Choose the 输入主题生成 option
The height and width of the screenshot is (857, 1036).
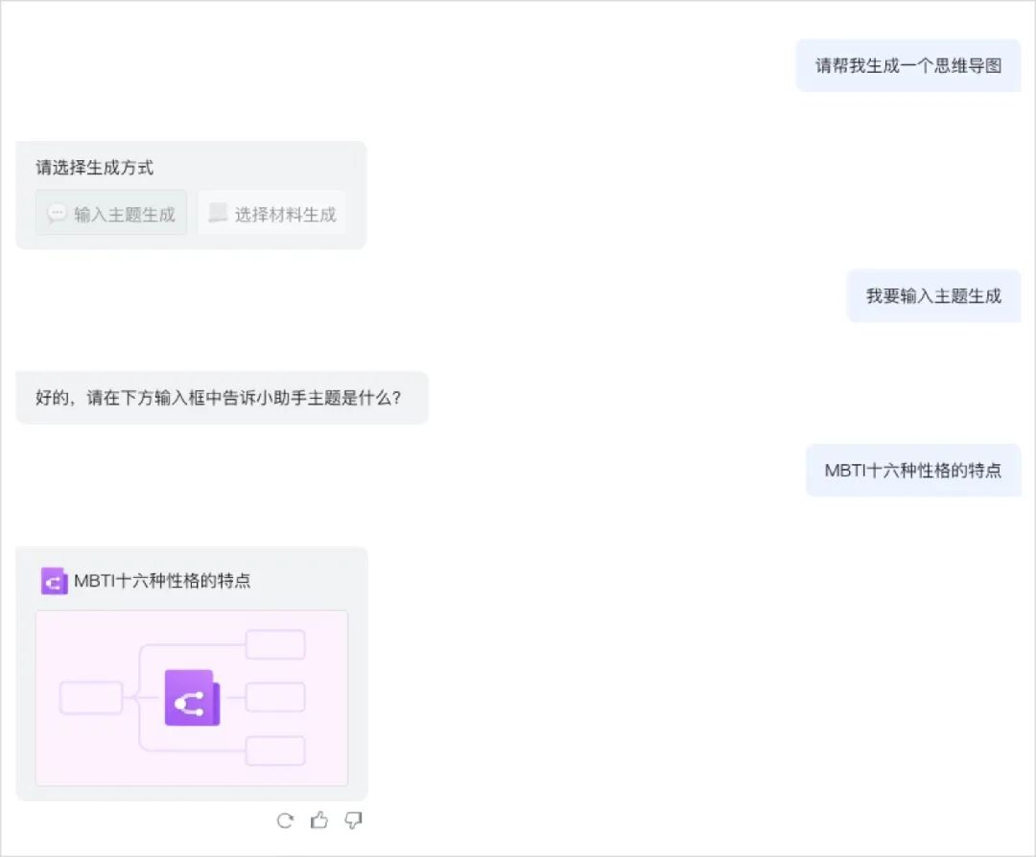coord(111,213)
